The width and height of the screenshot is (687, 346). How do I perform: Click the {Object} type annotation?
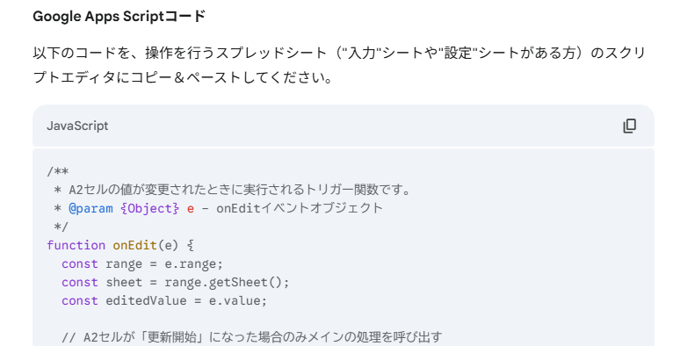[150, 208]
